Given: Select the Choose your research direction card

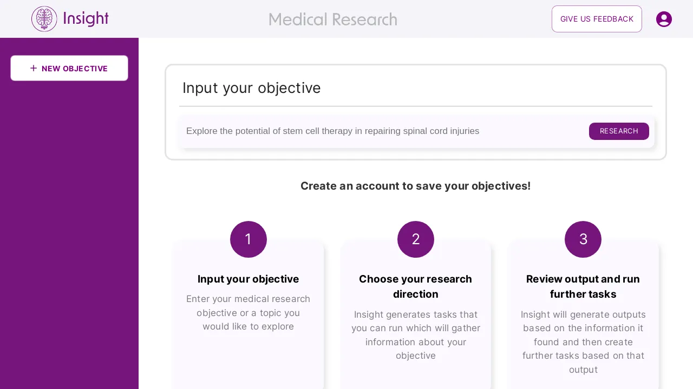Looking at the screenshot, I should point(416,315).
